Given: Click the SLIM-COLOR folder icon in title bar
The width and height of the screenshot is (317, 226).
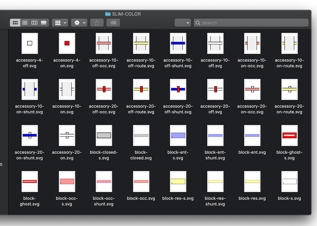Looking at the screenshot, I should pyautogui.click(x=108, y=14).
